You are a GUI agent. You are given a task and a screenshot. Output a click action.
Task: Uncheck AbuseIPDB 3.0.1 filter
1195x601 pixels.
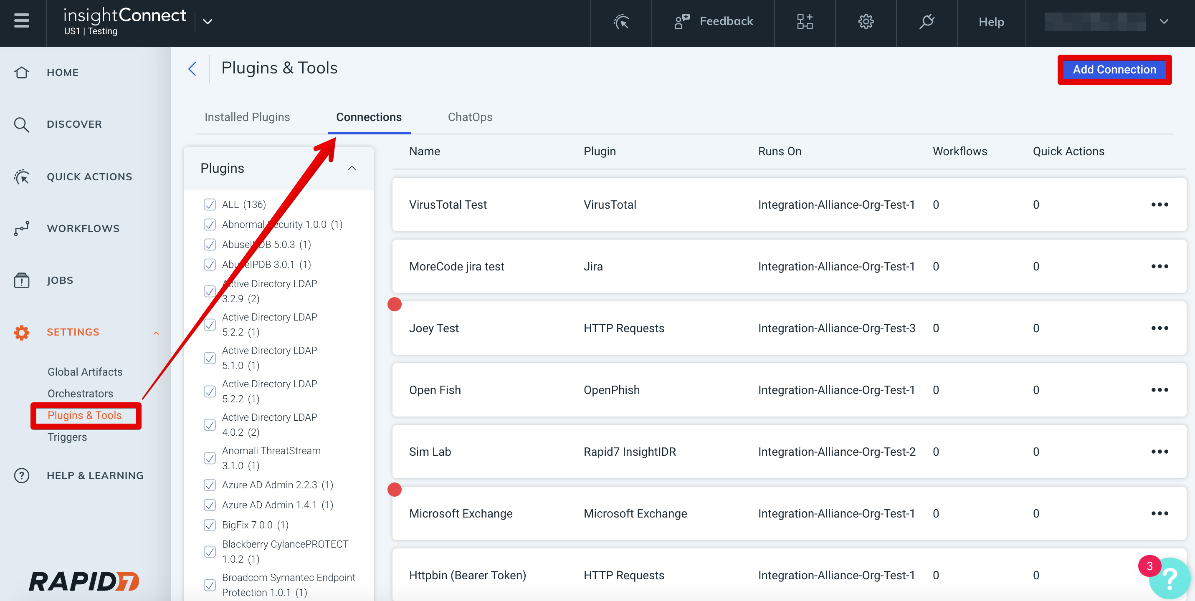(210, 264)
